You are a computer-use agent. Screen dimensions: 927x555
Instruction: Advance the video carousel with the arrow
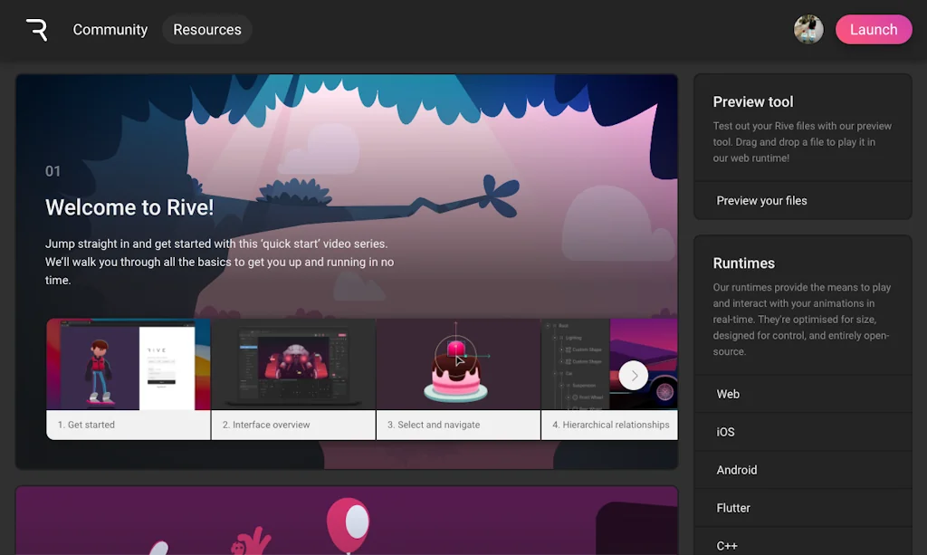634,376
